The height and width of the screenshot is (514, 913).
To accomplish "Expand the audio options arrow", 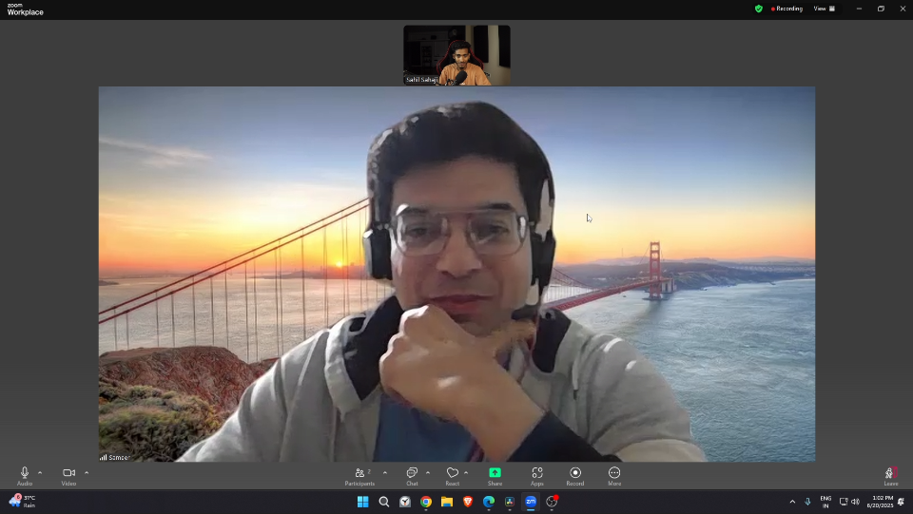I will coord(40,472).
